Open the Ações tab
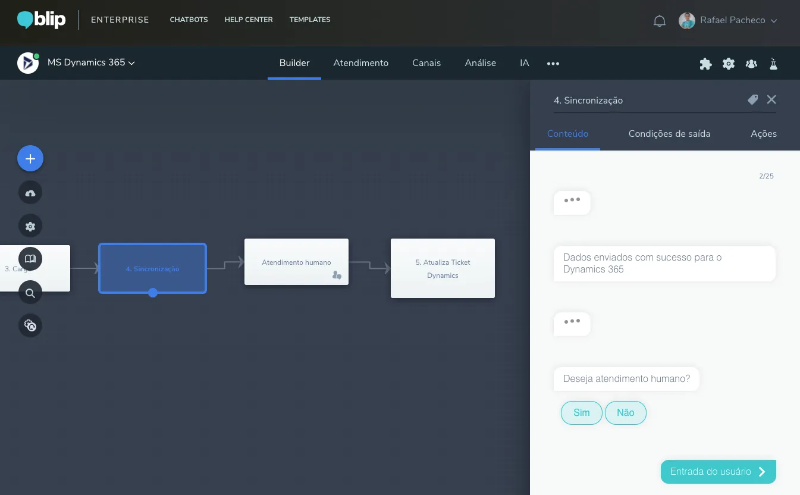This screenshot has height=495, width=800. pyautogui.click(x=764, y=134)
